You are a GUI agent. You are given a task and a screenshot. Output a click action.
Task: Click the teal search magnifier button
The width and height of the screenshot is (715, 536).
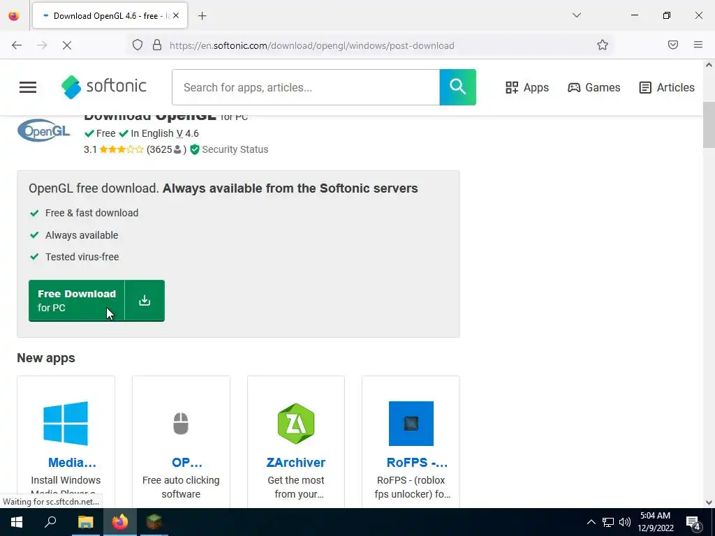tap(457, 87)
